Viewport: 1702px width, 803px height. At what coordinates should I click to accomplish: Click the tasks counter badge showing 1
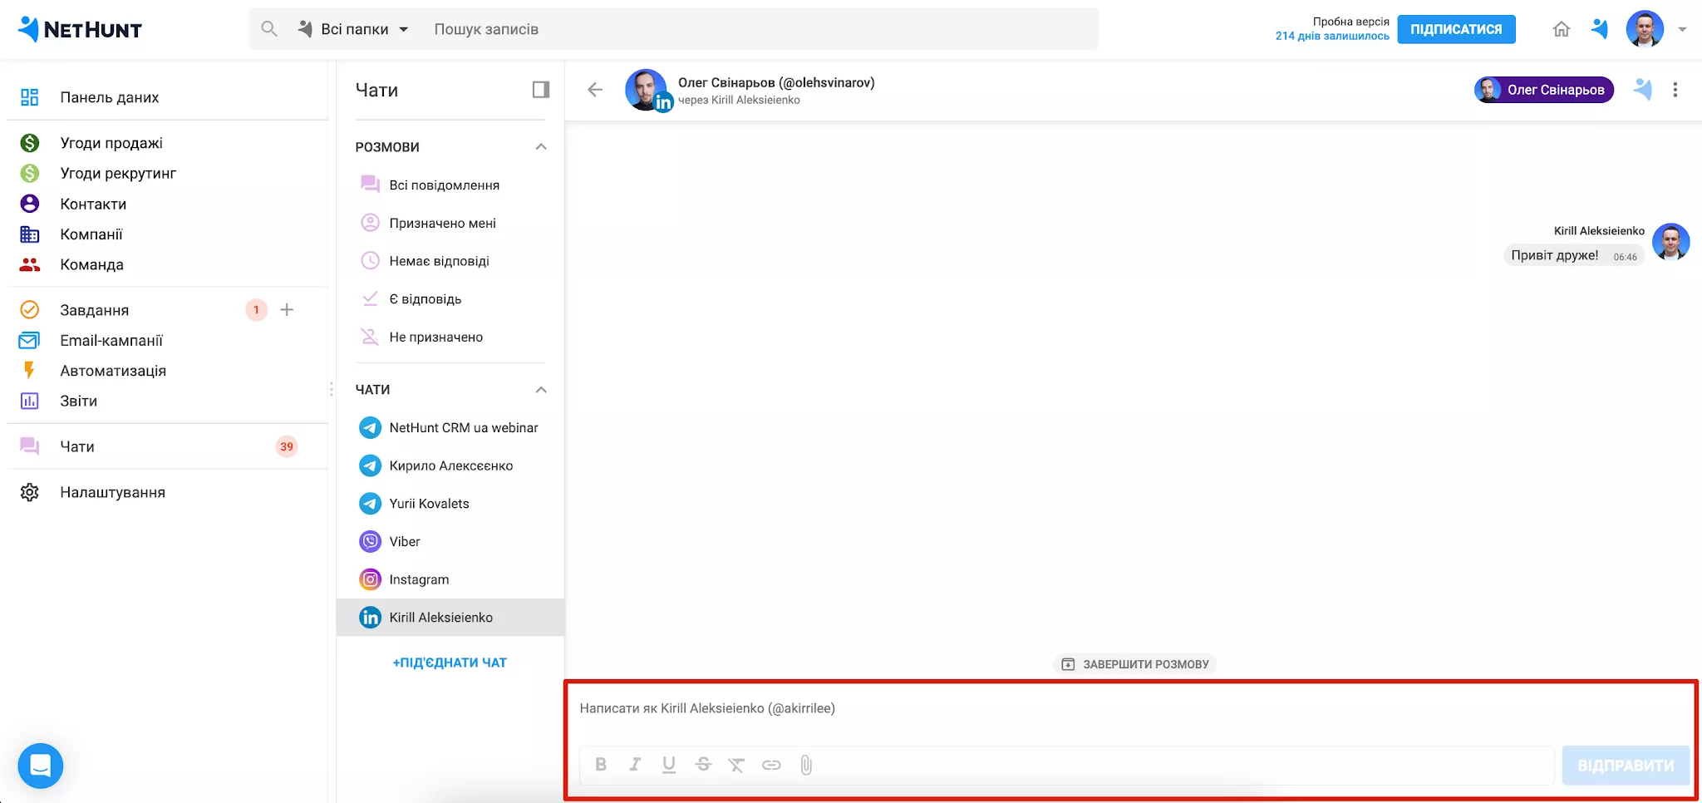(x=256, y=310)
